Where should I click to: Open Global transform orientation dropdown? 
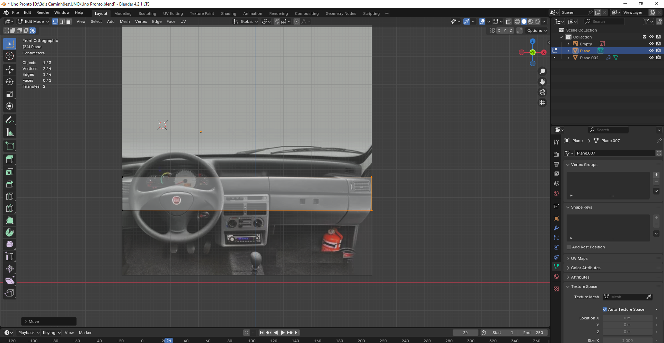click(246, 21)
